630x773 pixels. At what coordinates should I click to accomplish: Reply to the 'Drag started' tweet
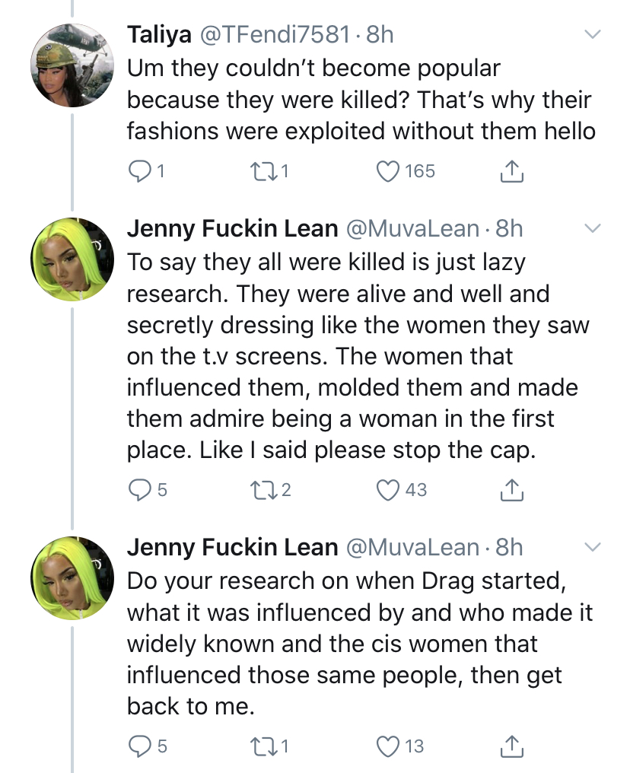(x=139, y=746)
